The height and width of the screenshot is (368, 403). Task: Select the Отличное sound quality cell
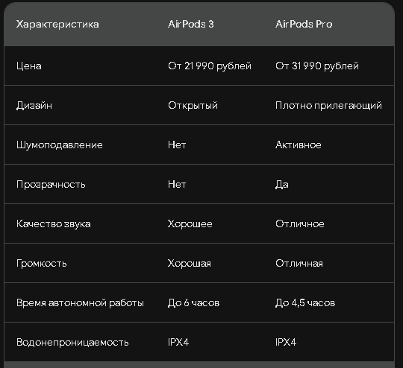click(x=300, y=224)
